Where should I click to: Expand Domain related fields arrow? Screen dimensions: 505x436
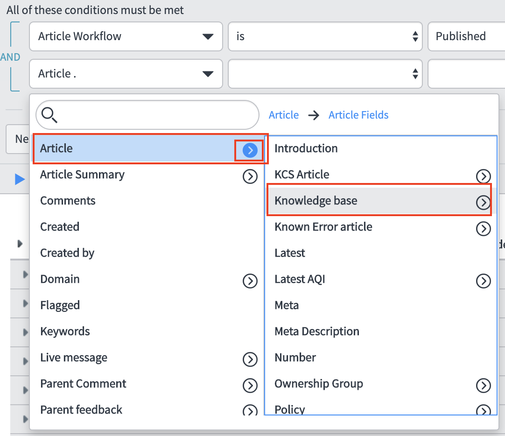coord(250,281)
